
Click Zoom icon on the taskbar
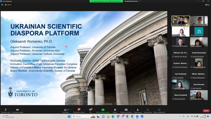pos(137,116)
